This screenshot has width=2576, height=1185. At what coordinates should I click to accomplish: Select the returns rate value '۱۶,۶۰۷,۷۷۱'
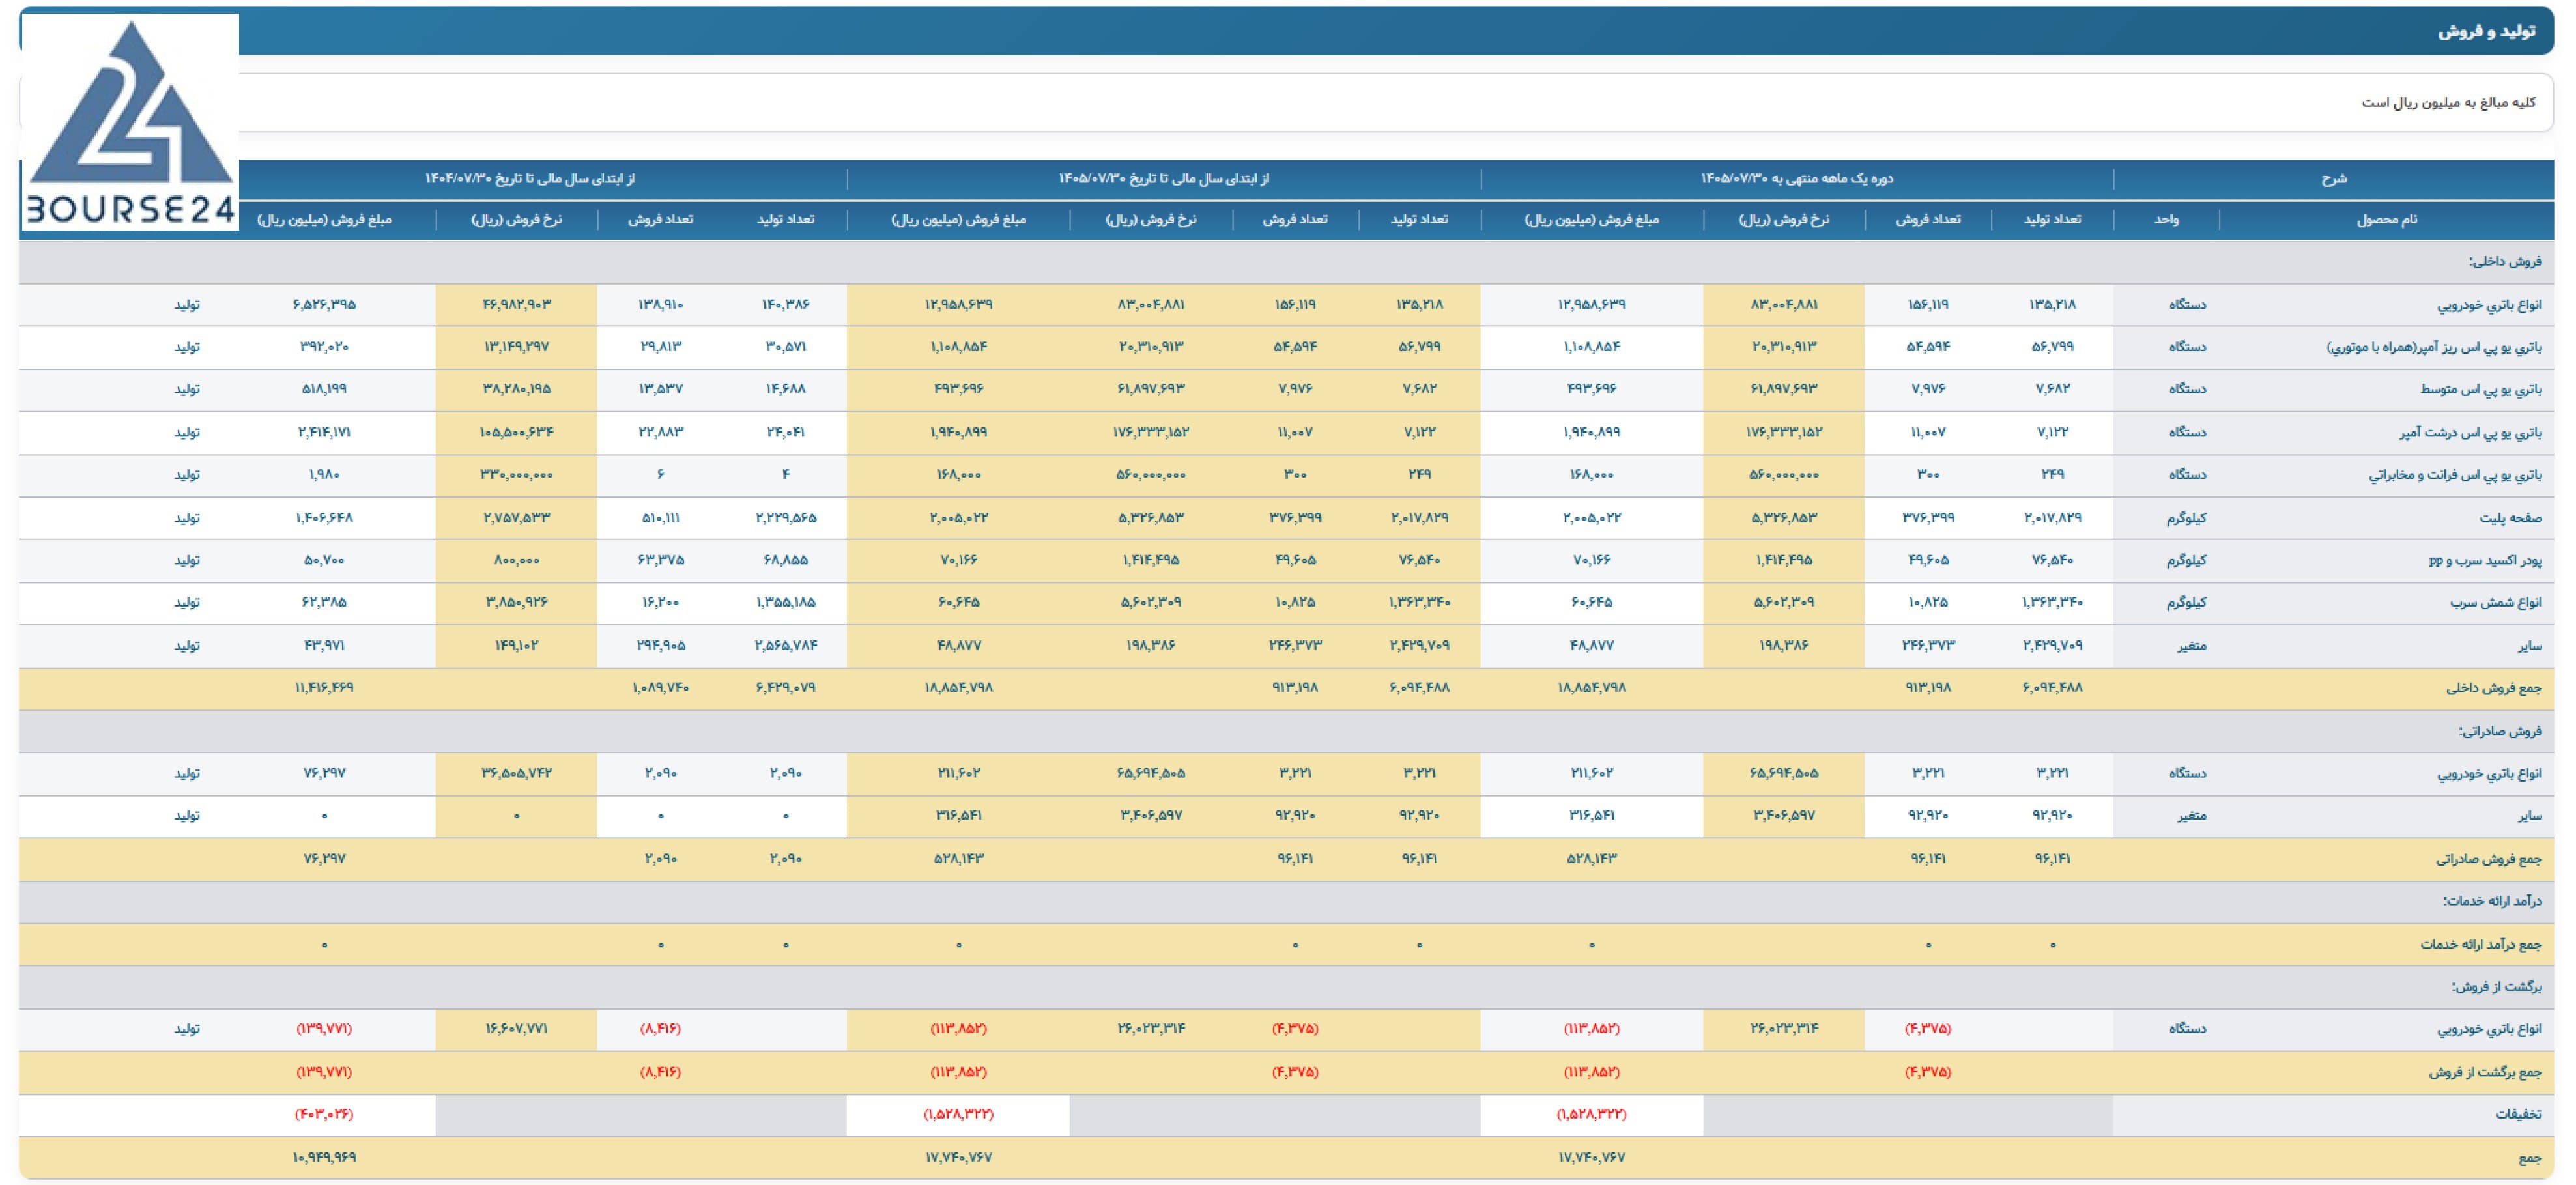click(516, 1029)
